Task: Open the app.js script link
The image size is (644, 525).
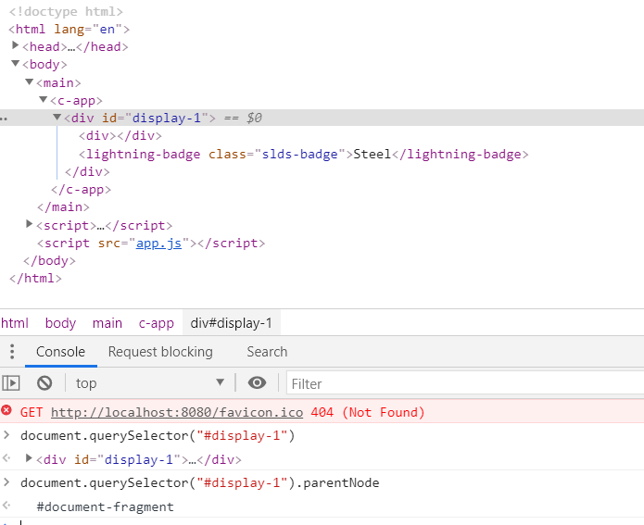Action: [158, 243]
